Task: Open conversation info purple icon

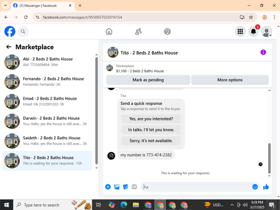Action: coord(263,52)
